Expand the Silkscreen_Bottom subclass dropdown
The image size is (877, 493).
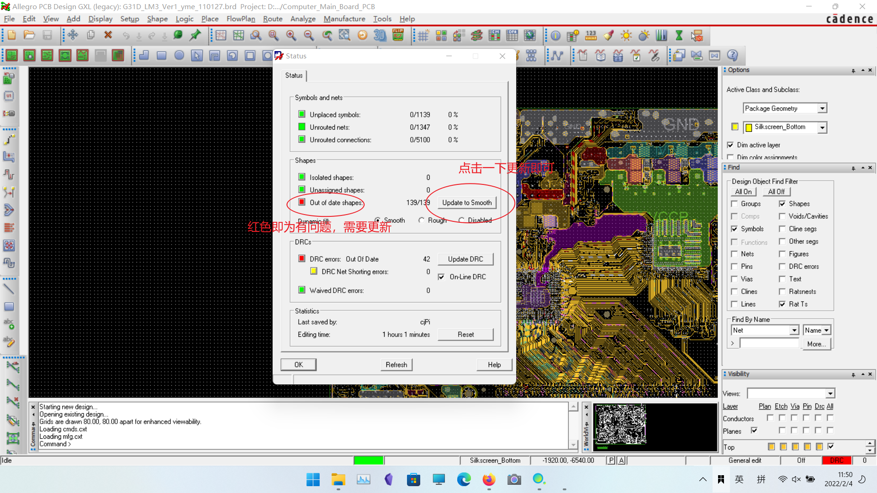pos(822,127)
